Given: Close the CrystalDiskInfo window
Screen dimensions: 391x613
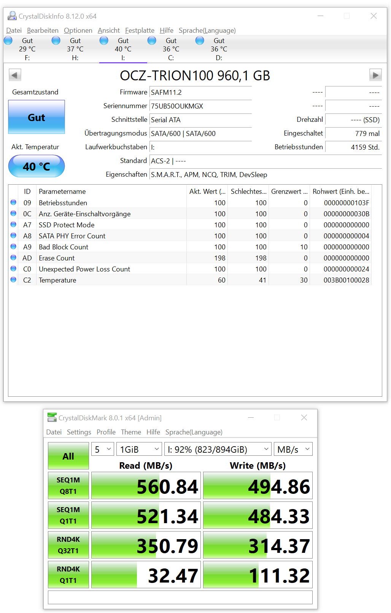Looking at the screenshot, I should [374, 16].
